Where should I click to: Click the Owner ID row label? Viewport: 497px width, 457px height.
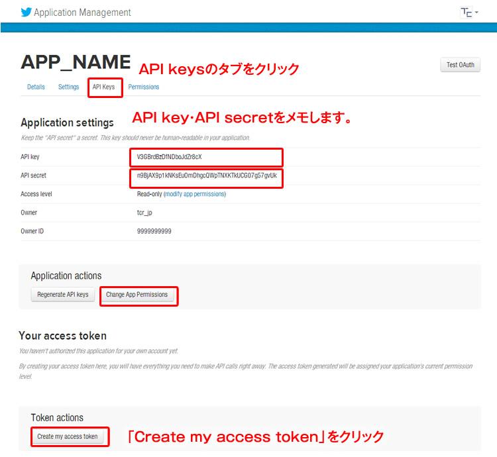[x=32, y=231]
